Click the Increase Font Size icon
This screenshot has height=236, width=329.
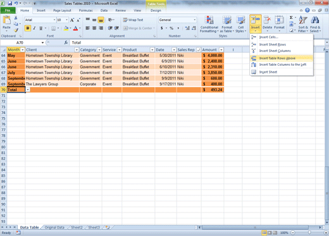(72, 20)
